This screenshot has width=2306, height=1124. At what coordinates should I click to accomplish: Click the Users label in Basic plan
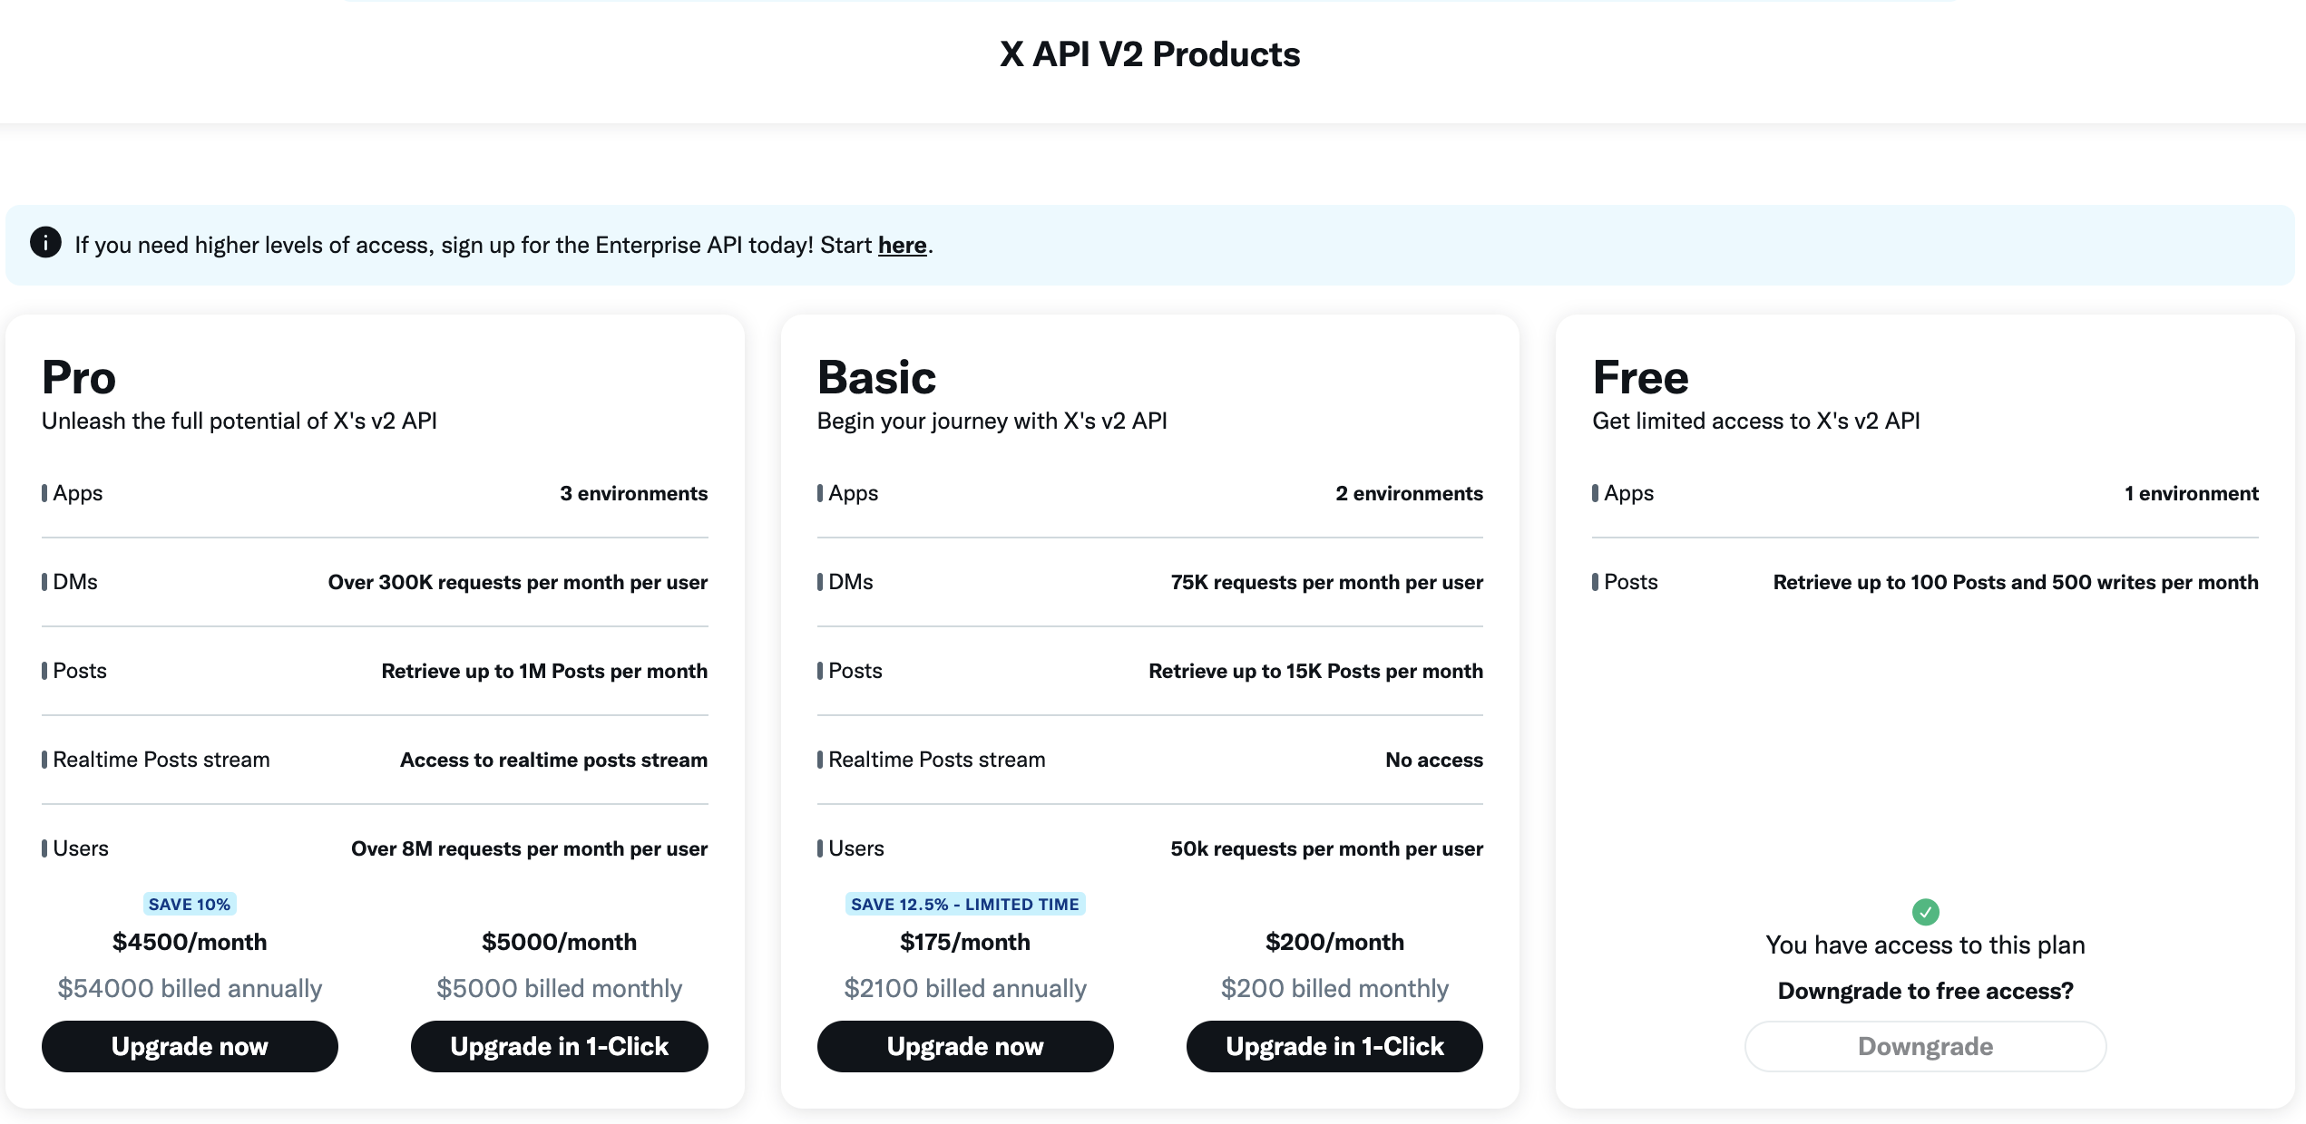[x=856, y=848]
